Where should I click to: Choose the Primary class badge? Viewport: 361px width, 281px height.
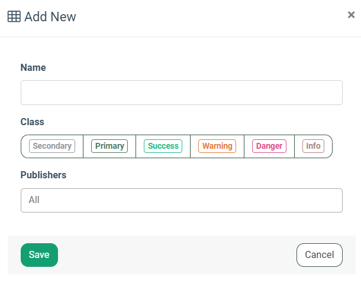pos(109,146)
